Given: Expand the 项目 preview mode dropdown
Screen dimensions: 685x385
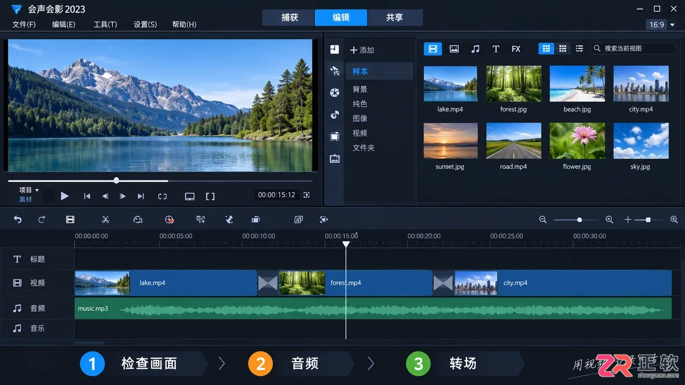Looking at the screenshot, I should click(29, 190).
